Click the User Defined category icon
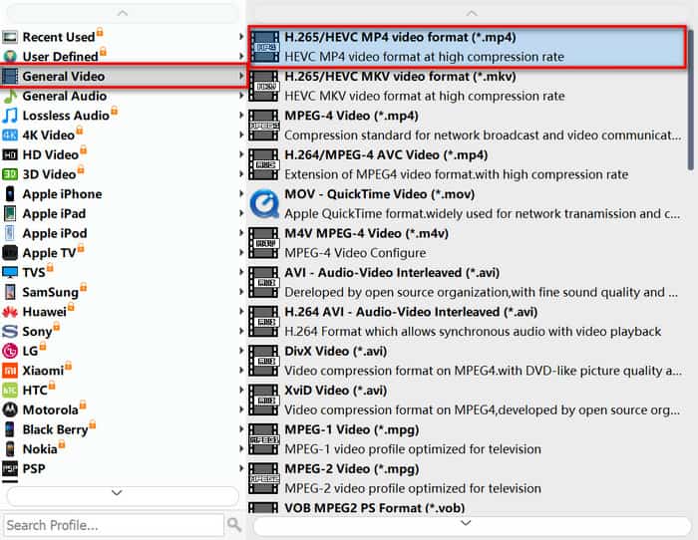698x540 pixels. (x=10, y=57)
